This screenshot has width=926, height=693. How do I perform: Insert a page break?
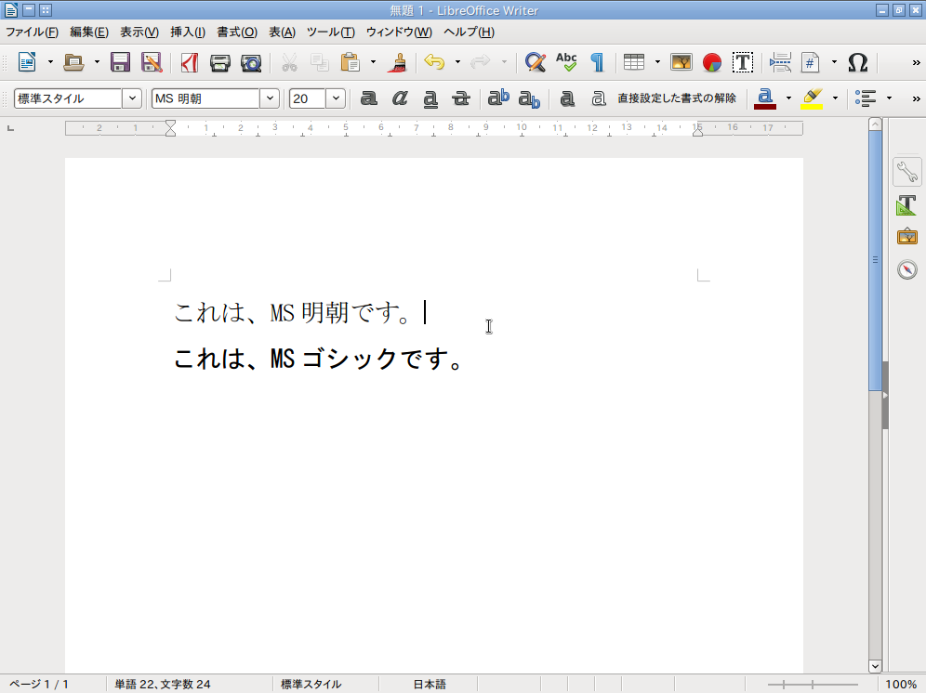point(781,62)
